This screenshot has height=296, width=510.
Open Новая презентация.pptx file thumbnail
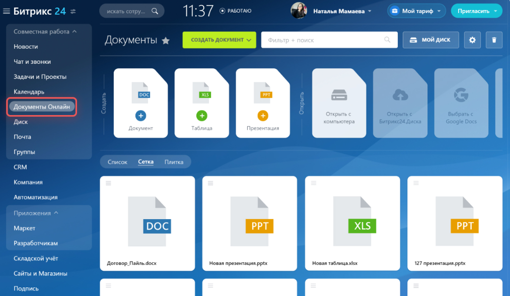click(x=252, y=221)
